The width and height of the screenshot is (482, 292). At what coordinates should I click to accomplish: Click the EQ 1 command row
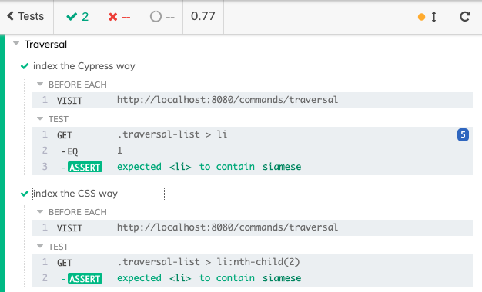click(x=253, y=151)
